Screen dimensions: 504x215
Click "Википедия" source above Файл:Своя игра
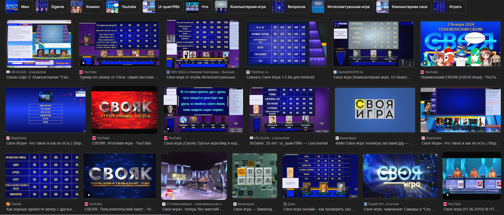[348, 138]
